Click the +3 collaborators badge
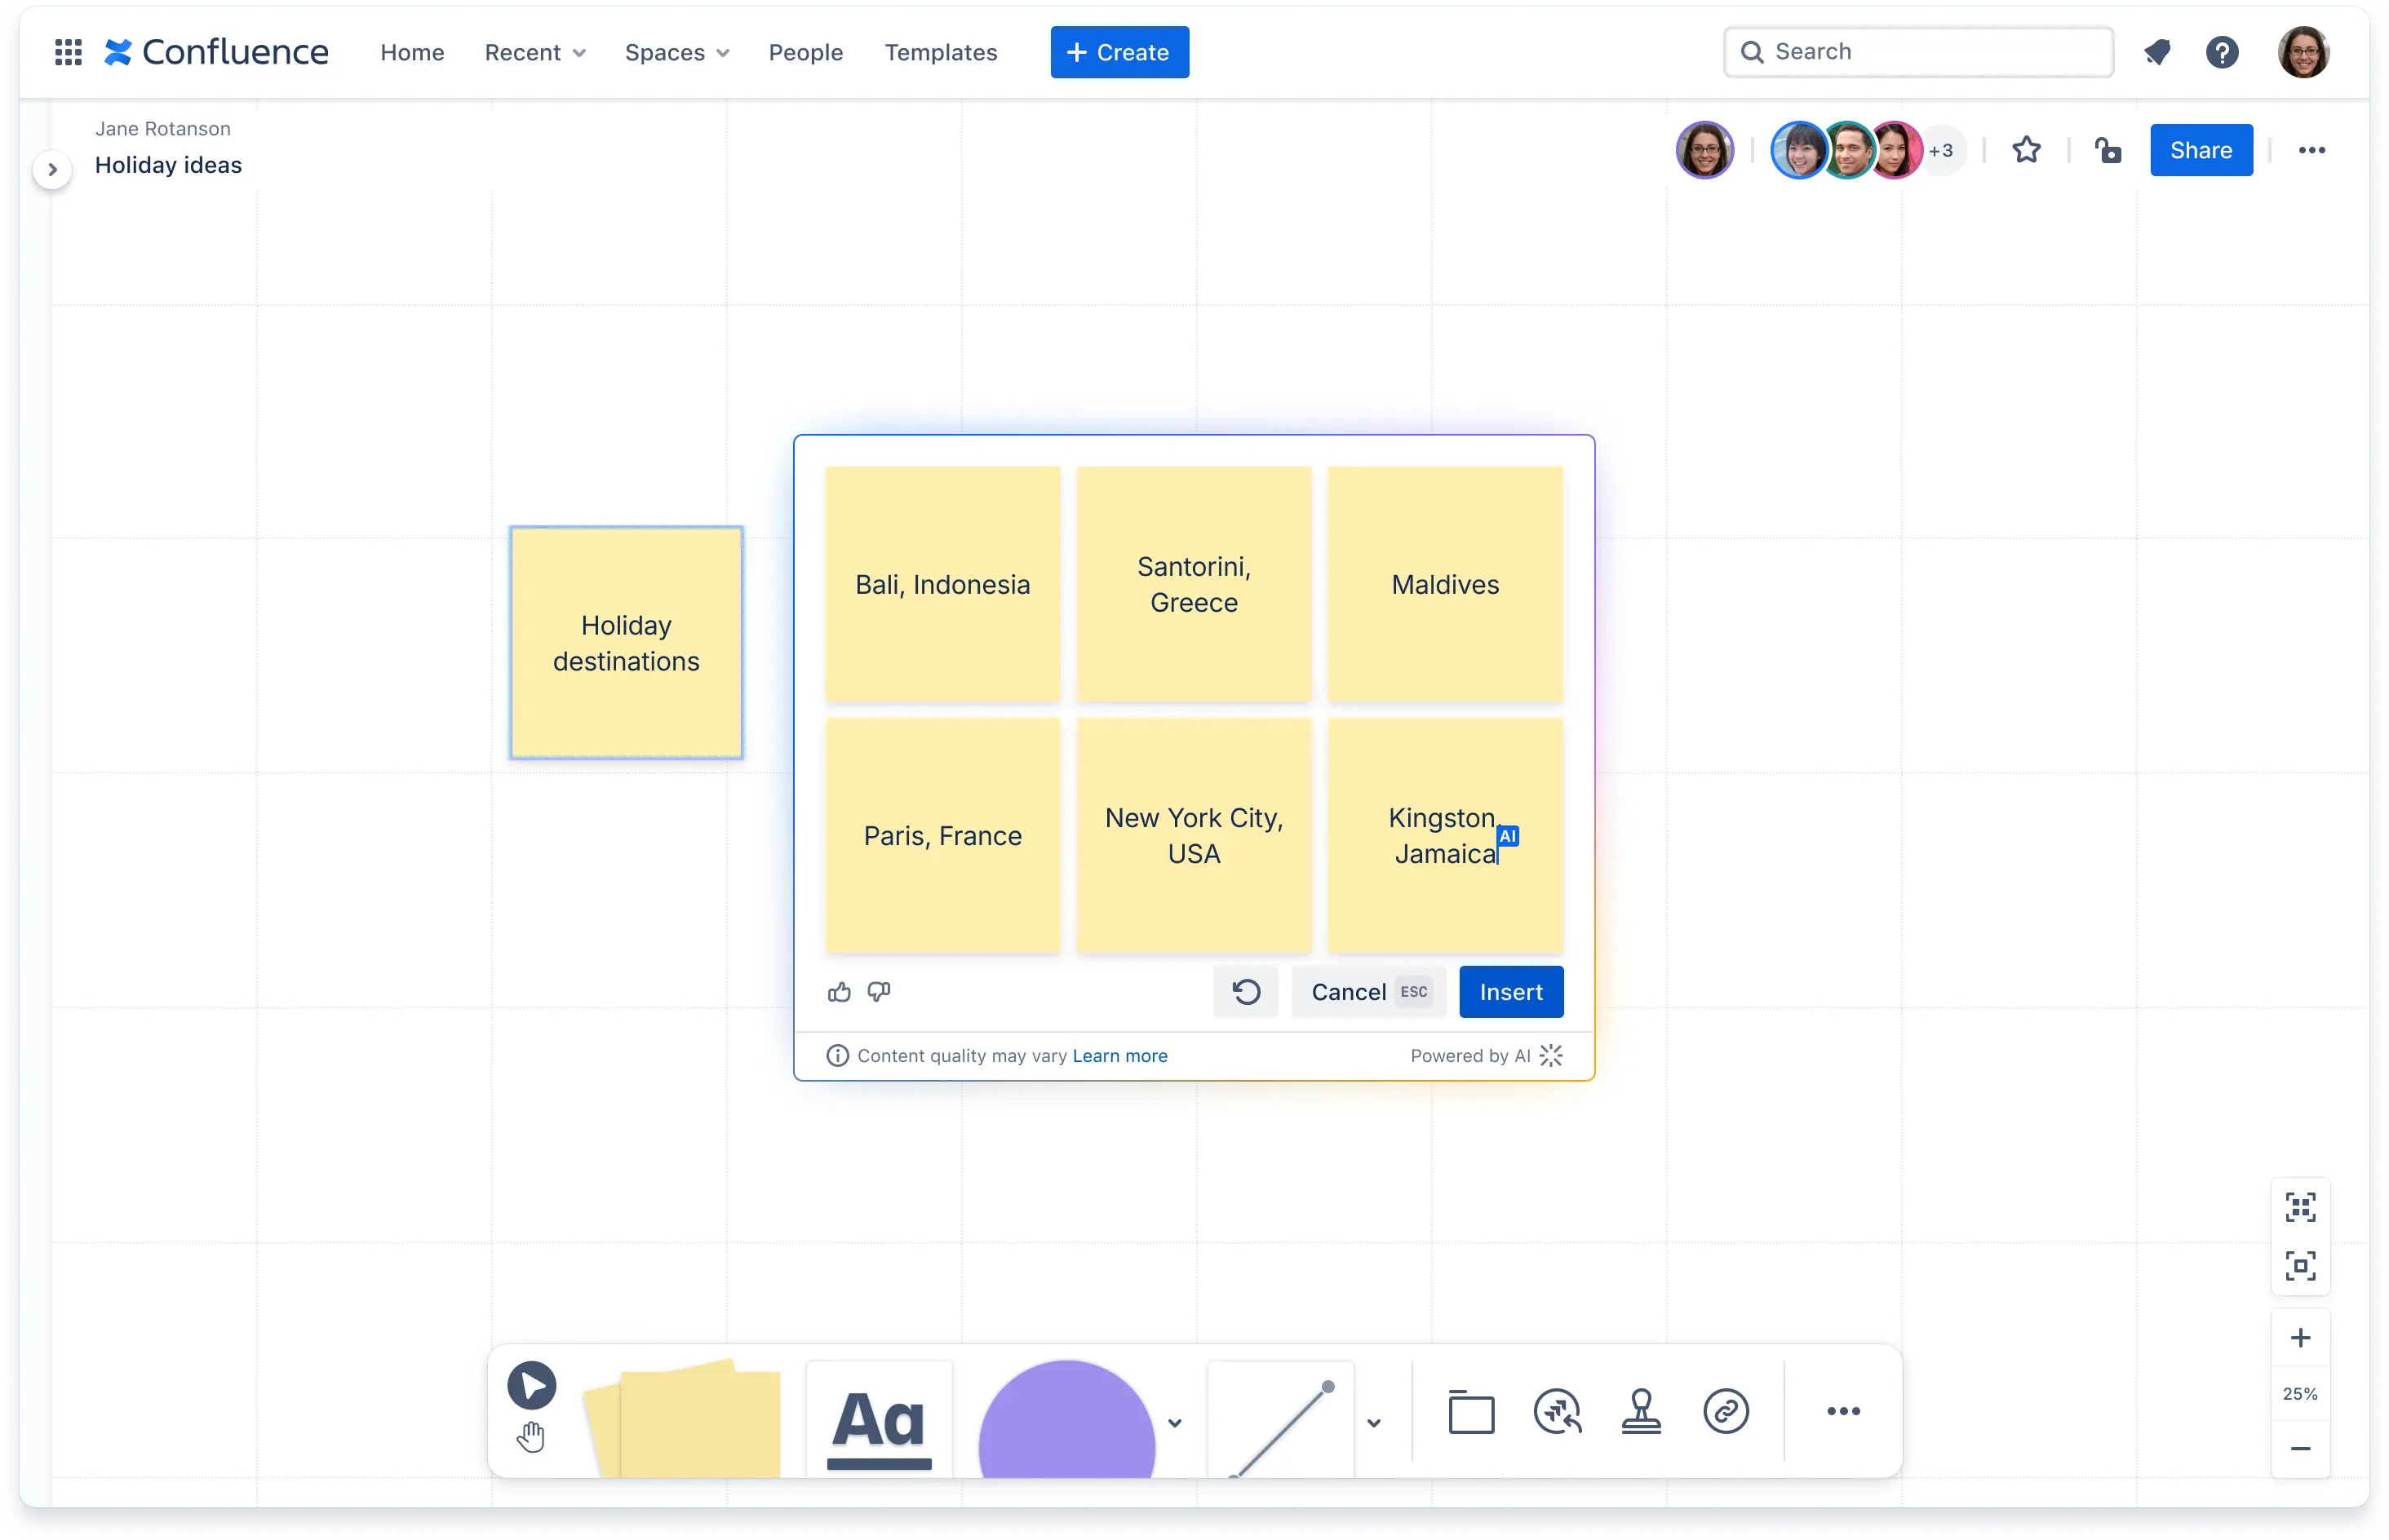 1941,150
